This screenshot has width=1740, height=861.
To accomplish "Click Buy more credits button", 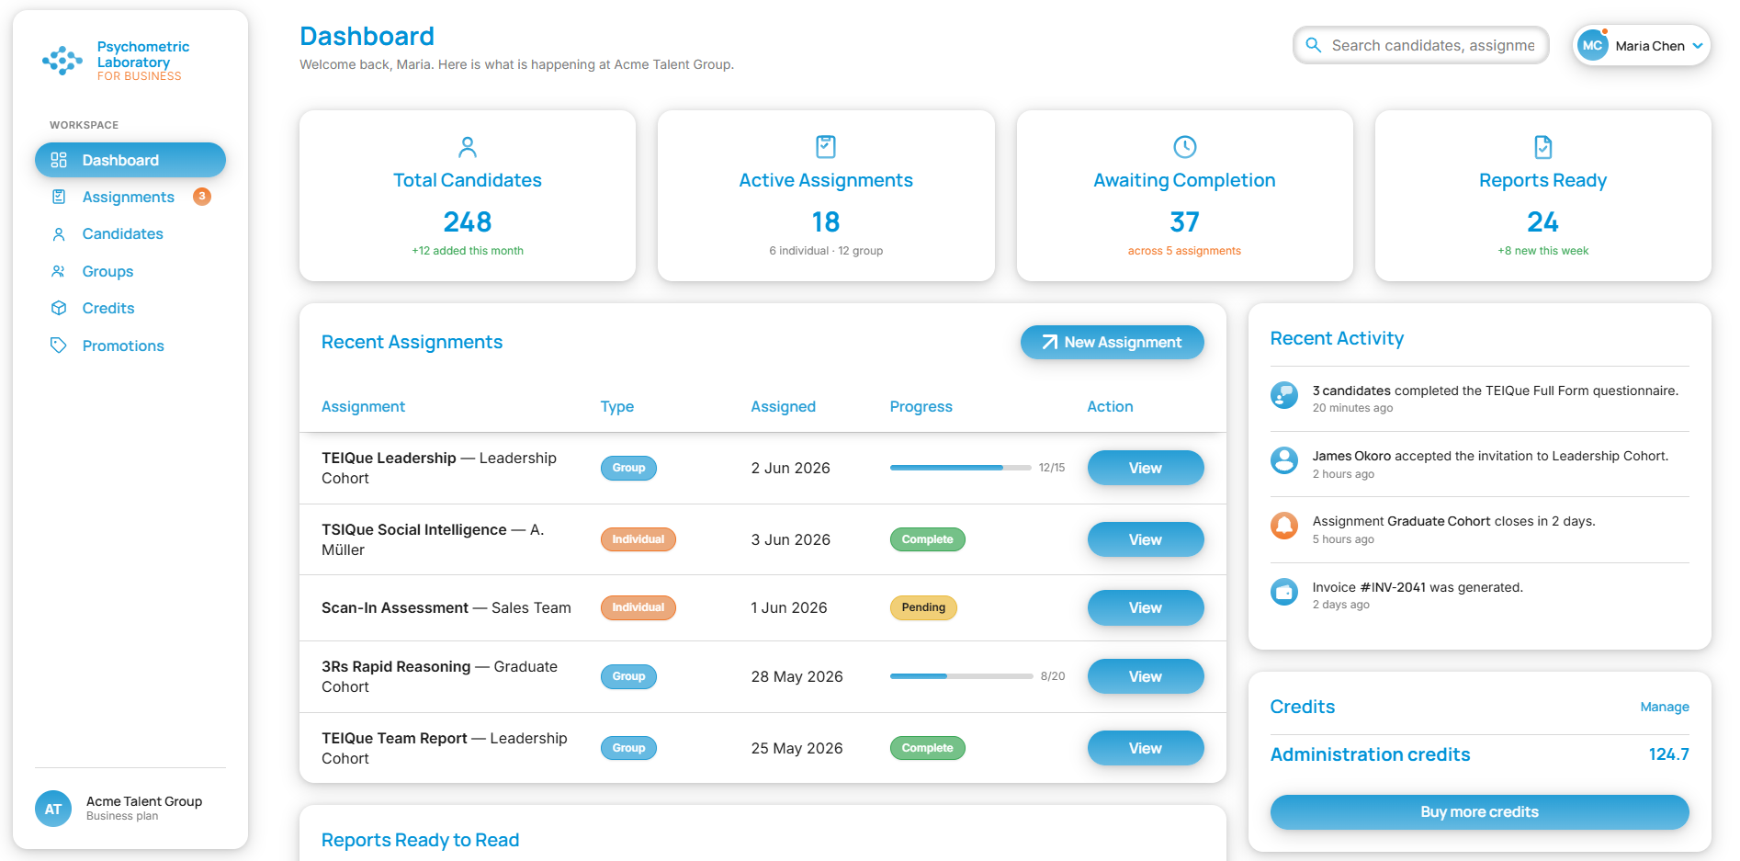I will coord(1479,811).
